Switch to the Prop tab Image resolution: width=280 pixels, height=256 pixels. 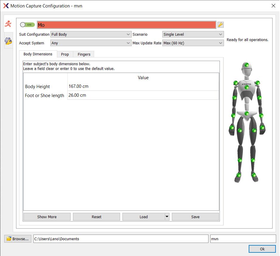pos(65,54)
